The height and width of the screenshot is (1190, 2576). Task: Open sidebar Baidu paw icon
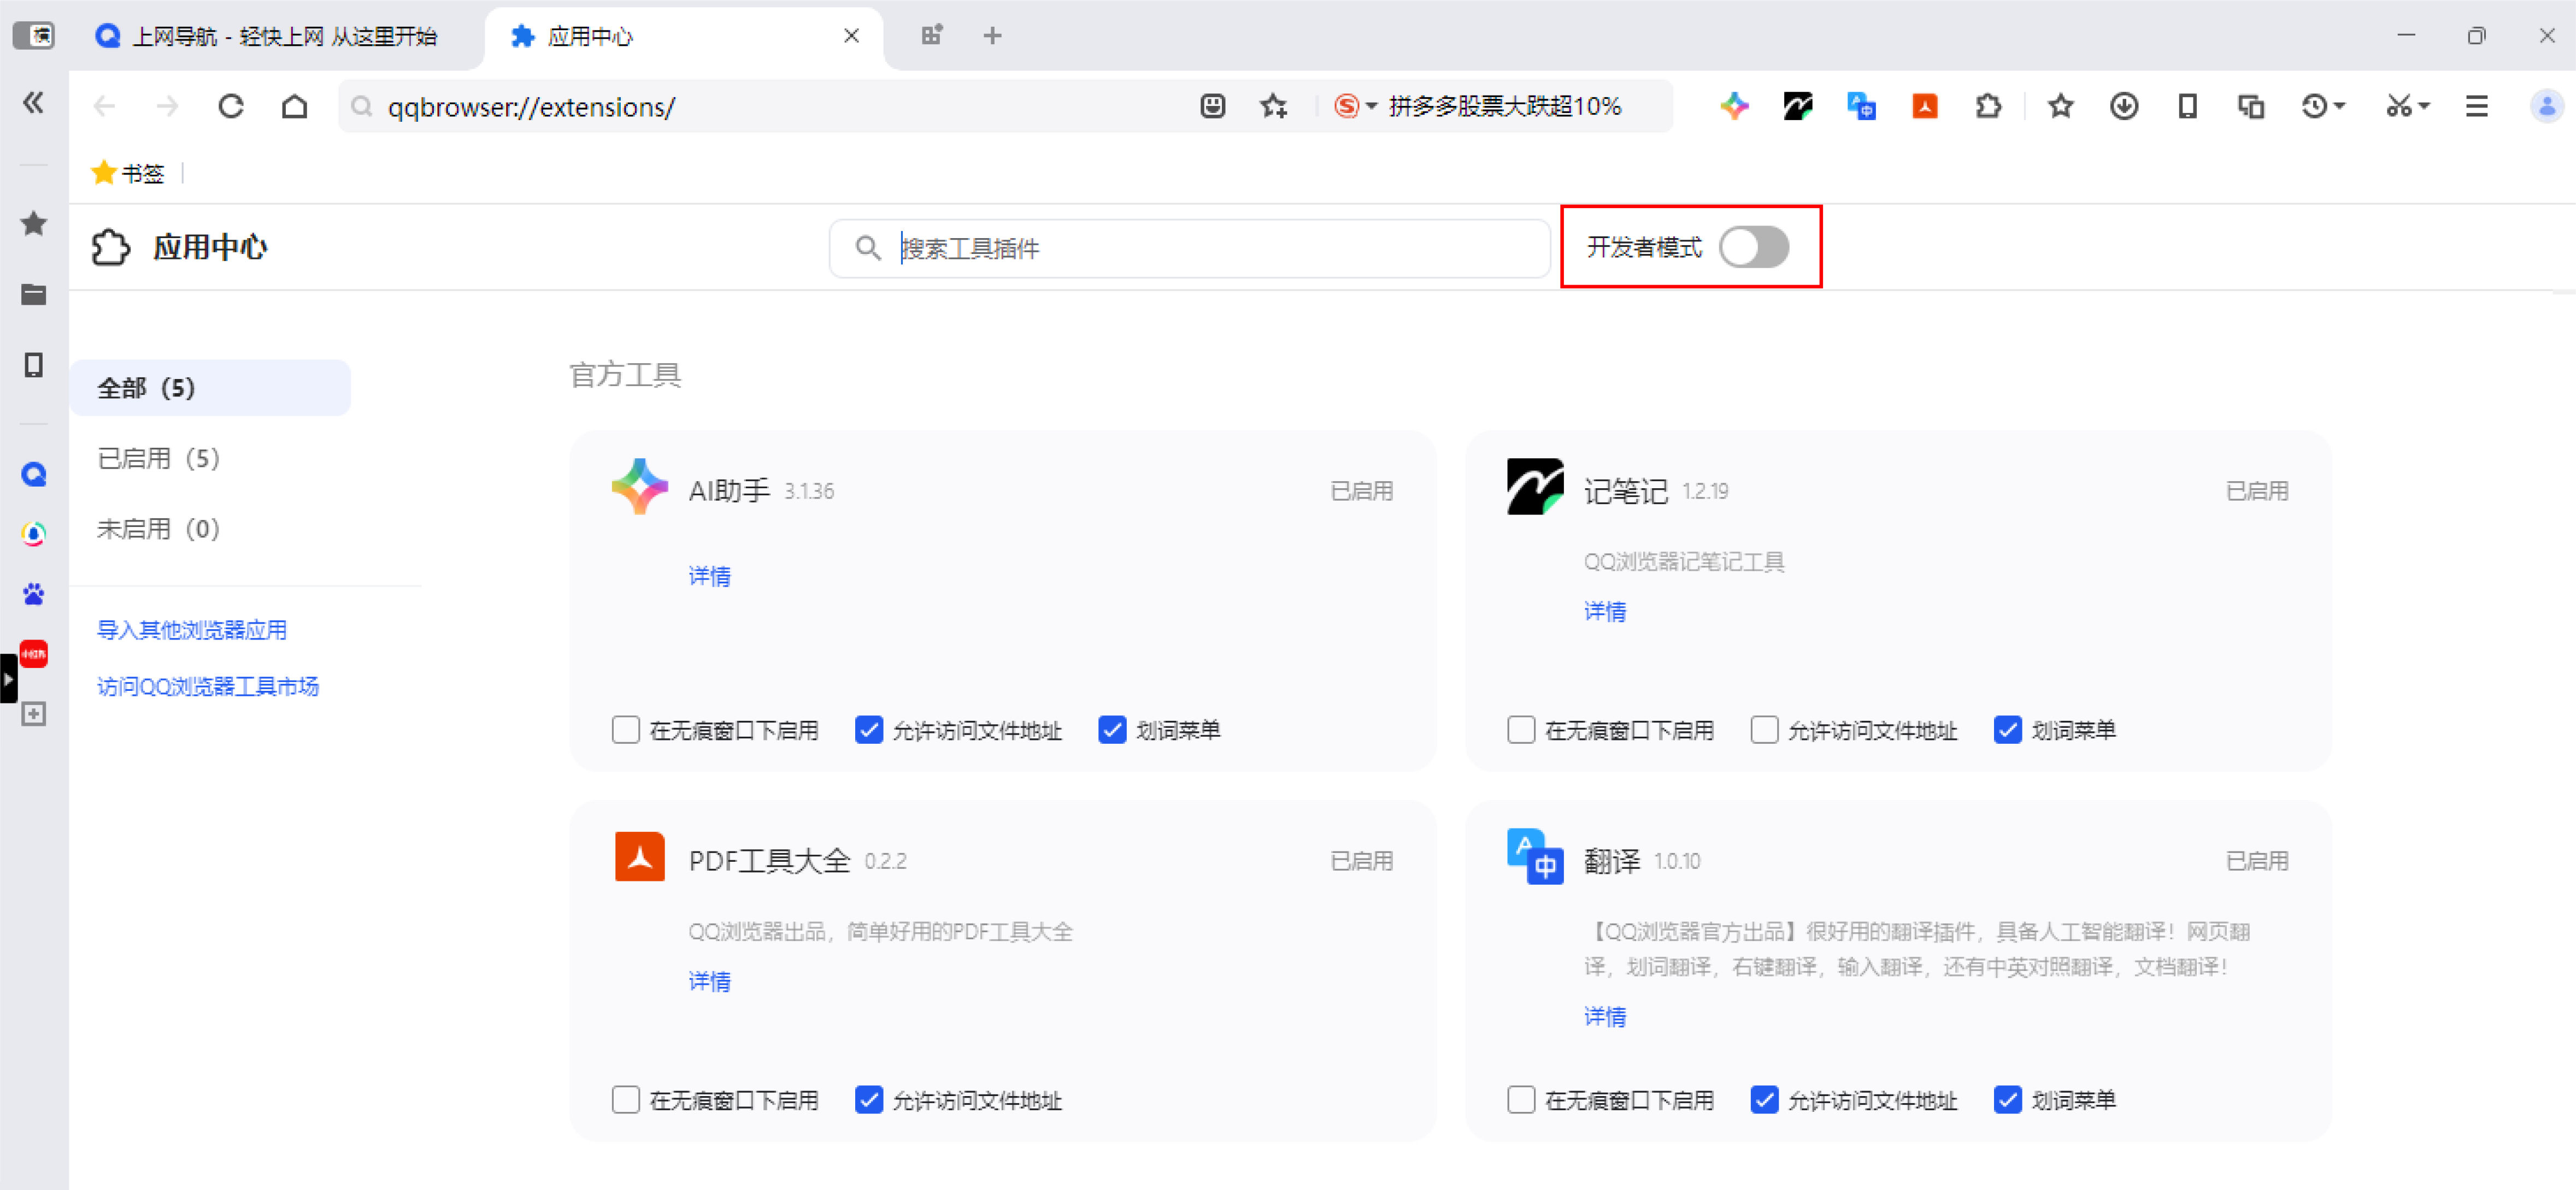(34, 595)
